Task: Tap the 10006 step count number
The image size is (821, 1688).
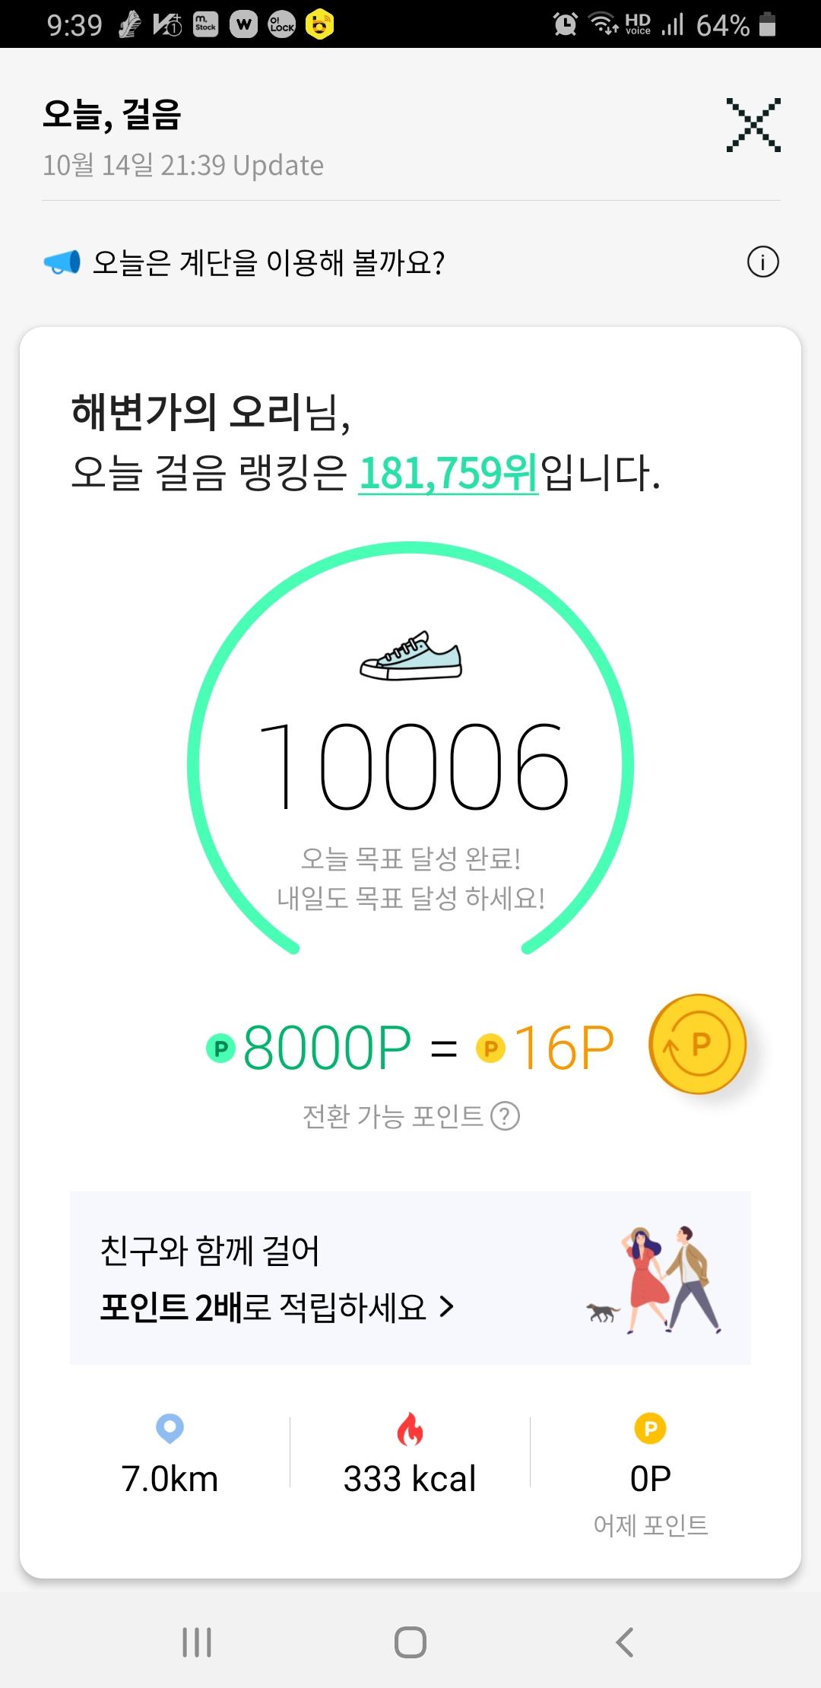Action: tap(414, 766)
